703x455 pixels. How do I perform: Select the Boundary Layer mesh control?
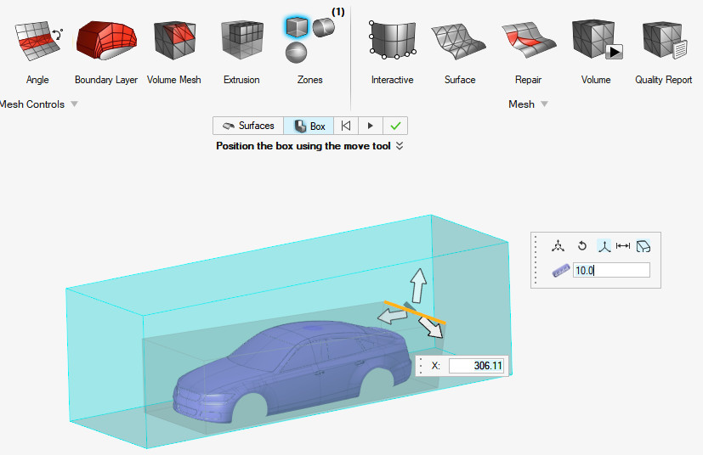coord(106,42)
